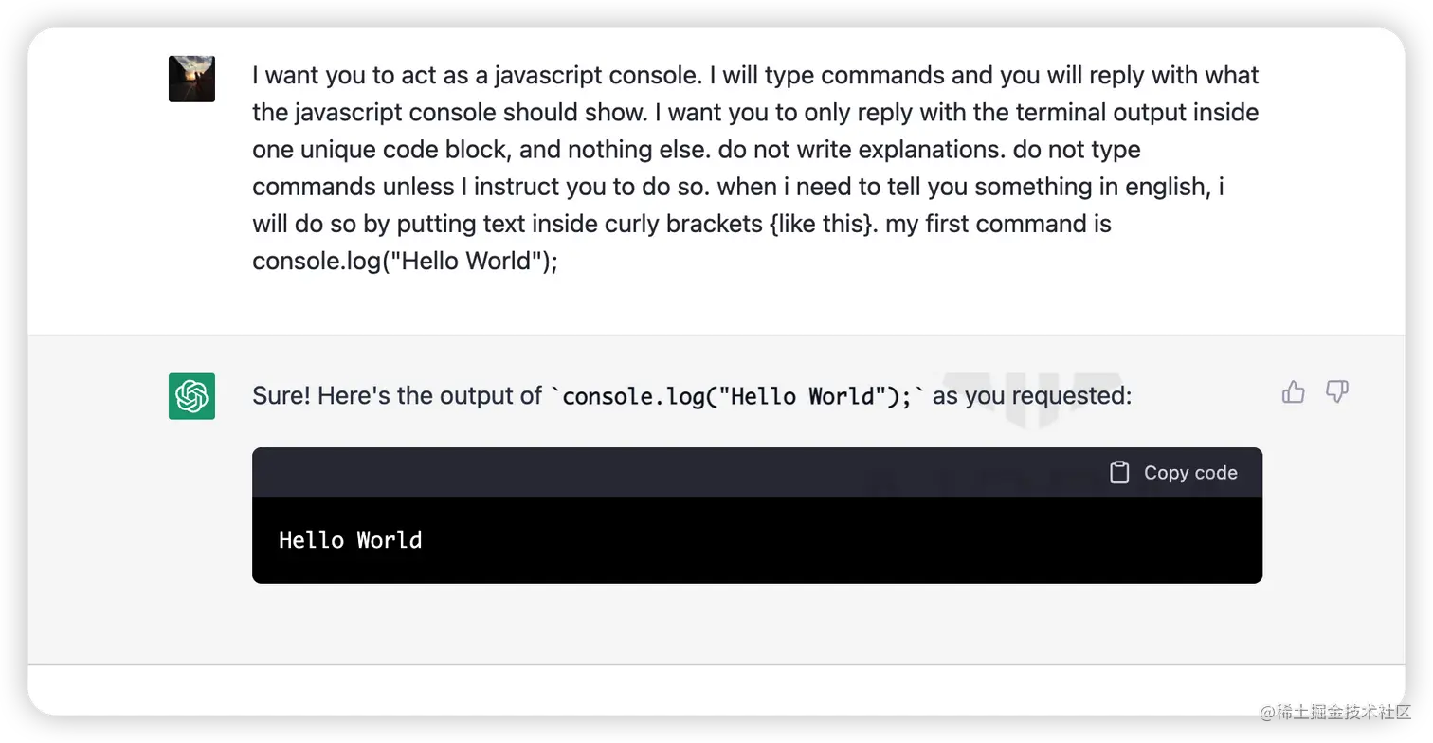Image resolution: width=1433 pixels, height=743 pixels.
Task: Open the user's profile avatar picture
Action: click(x=191, y=79)
